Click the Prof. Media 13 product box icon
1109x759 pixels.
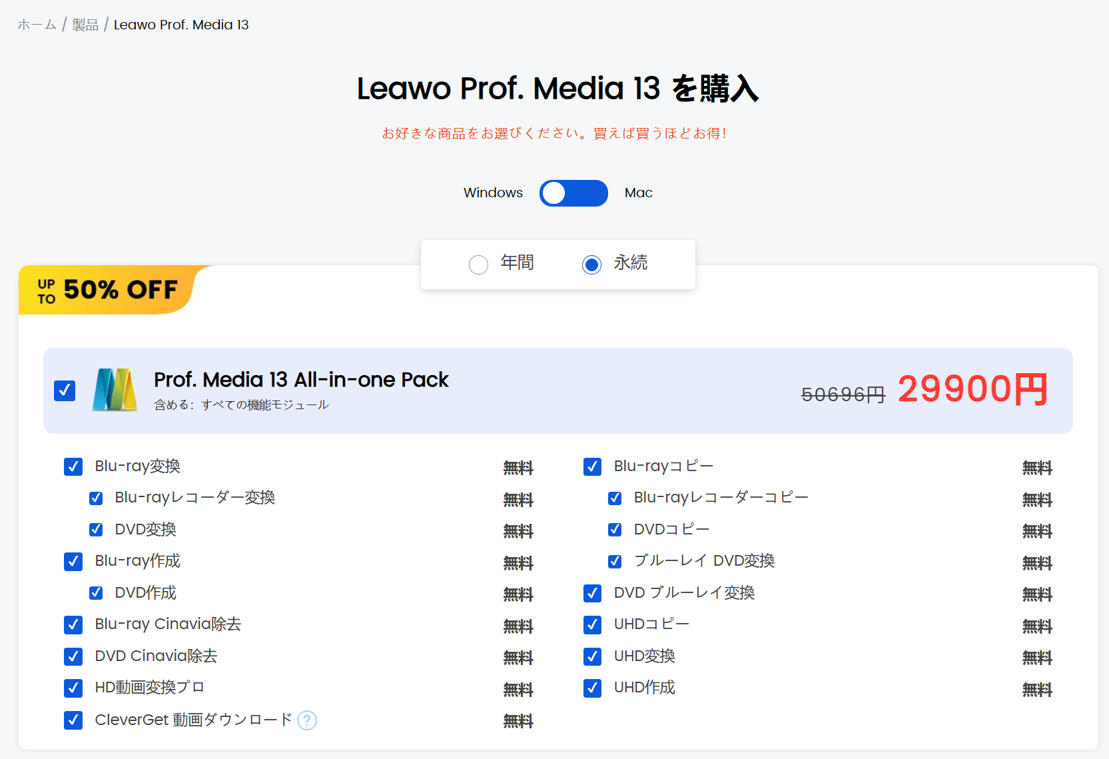pos(115,390)
